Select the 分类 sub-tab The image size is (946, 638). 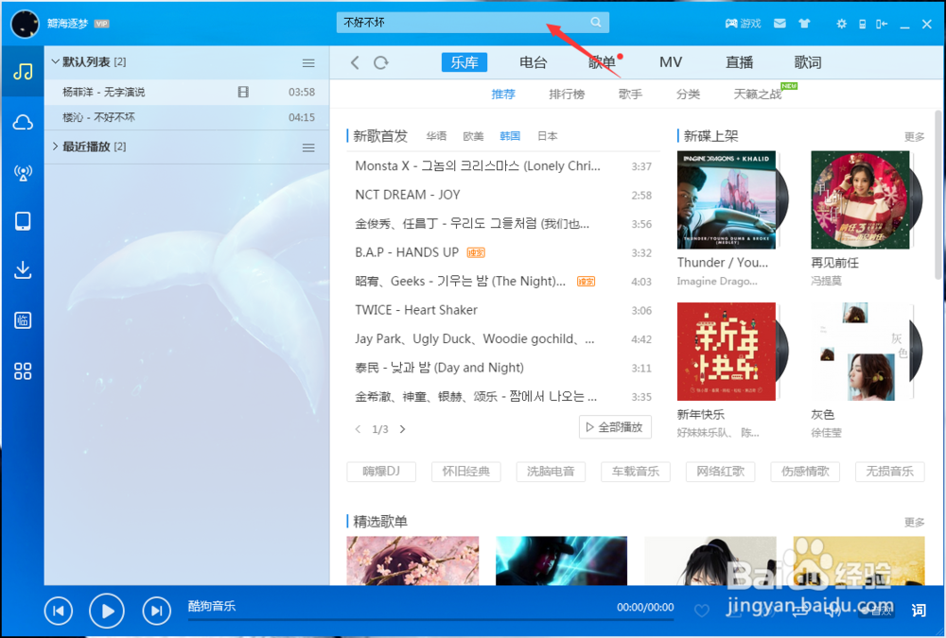click(689, 95)
